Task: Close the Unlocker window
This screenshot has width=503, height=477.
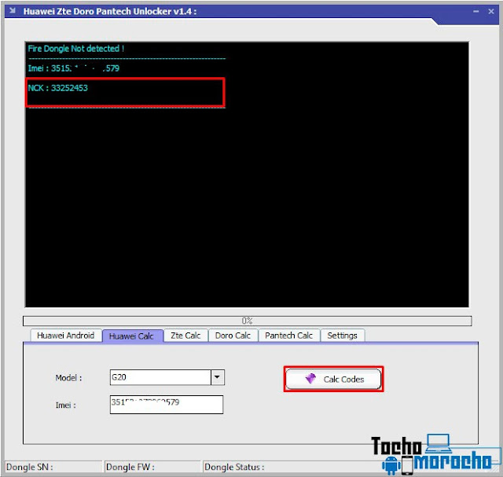Action: pyautogui.click(x=491, y=12)
